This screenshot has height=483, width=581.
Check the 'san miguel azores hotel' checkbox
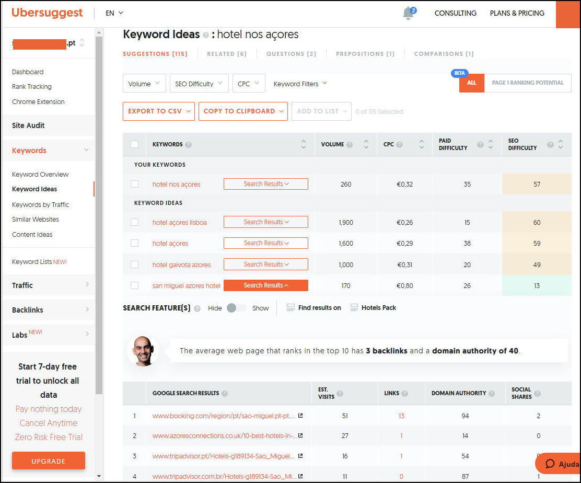(x=134, y=285)
